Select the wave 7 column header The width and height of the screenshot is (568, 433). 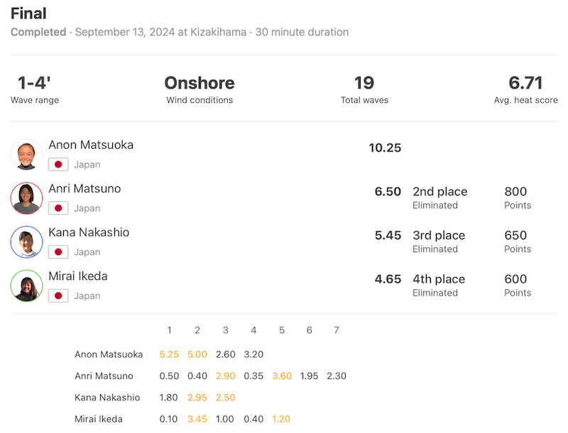pyautogui.click(x=337, y=330)
